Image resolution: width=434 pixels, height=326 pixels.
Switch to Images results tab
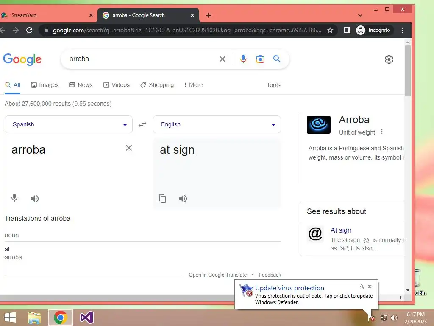[45, 85]
